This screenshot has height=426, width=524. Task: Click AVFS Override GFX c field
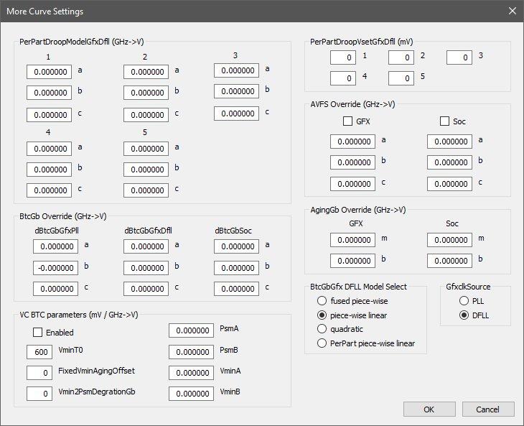353,184
